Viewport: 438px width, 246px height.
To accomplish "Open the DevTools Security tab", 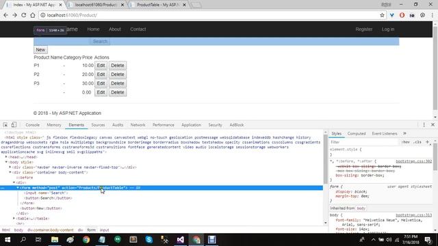I will (x=215, y=125).
